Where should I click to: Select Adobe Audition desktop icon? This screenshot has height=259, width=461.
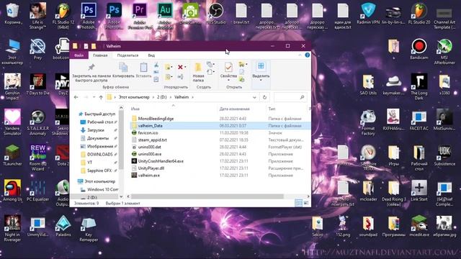click(165, 16)
